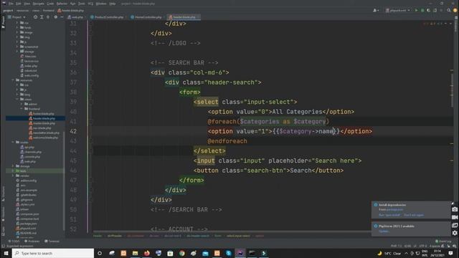This screenshot has height=258, width=459.
Task: Select newsletter.blade.php in the project tree
Action: point(44,133)
